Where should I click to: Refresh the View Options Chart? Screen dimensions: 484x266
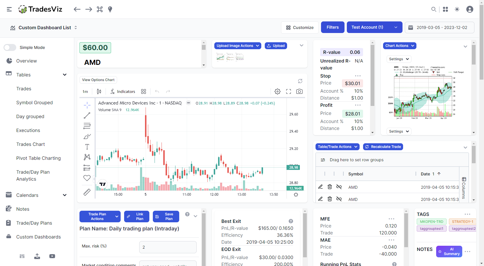300,81
